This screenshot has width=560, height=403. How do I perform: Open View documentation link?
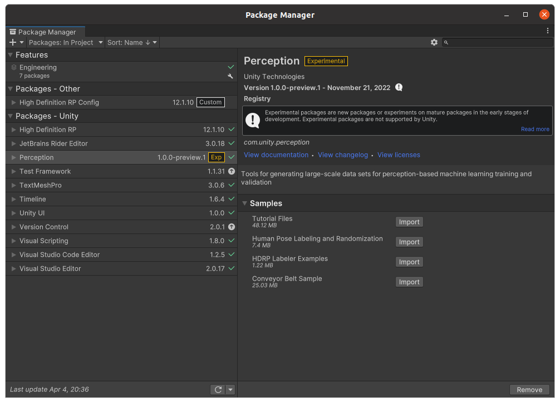[276, 155]
